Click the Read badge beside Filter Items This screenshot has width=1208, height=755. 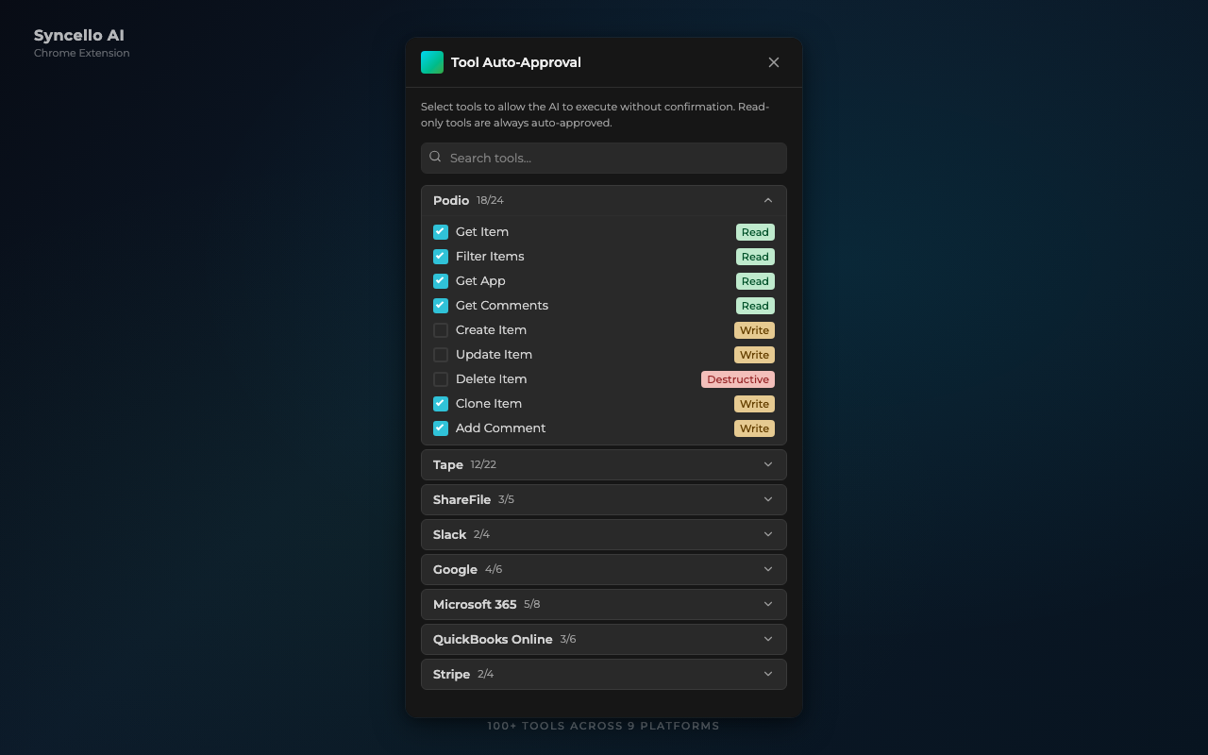pos(755,257)
